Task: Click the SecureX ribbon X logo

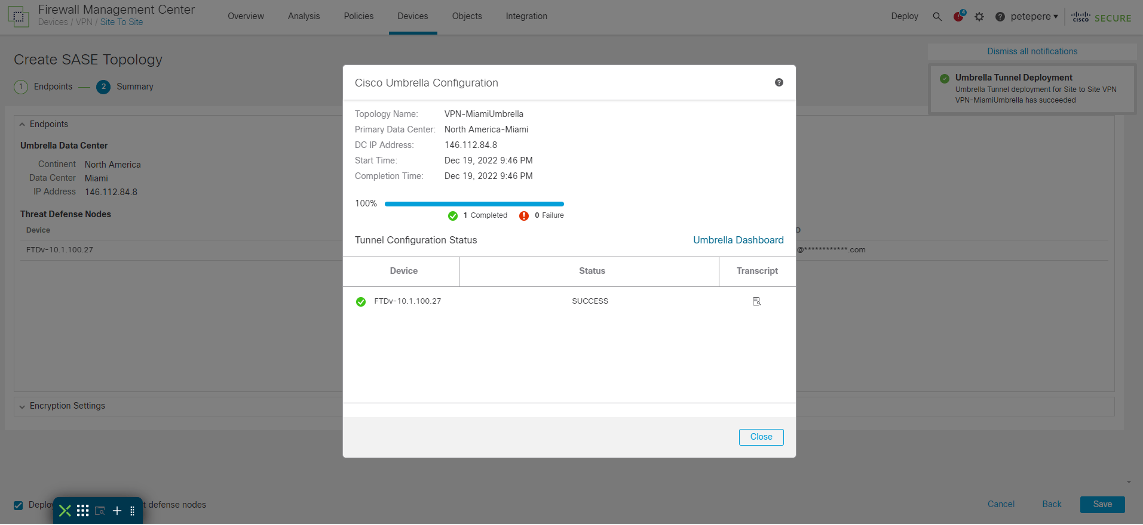Action: 65,511
